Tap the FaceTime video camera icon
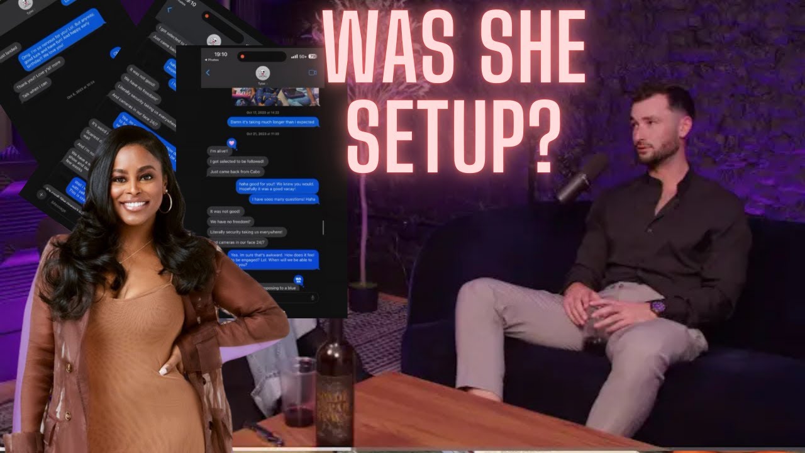This screenshot has height=453, width=805. click(x=313, y=73)
